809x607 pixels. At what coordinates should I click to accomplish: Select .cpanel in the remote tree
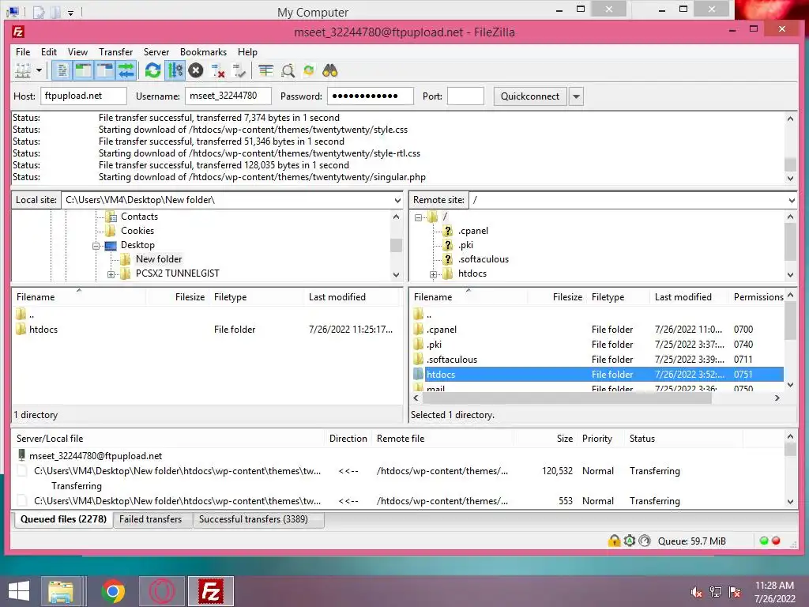473,231
